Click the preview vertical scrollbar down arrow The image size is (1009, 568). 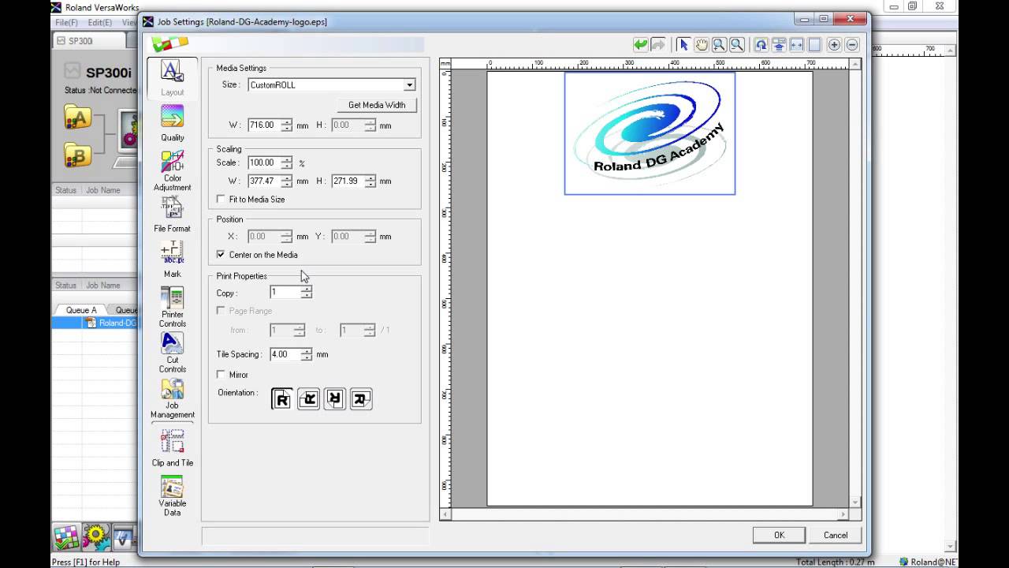click(855, 503)
